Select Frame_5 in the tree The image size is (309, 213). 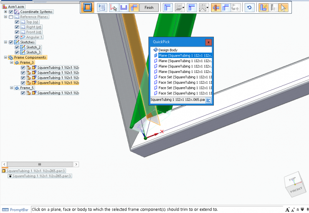[26, 88]
